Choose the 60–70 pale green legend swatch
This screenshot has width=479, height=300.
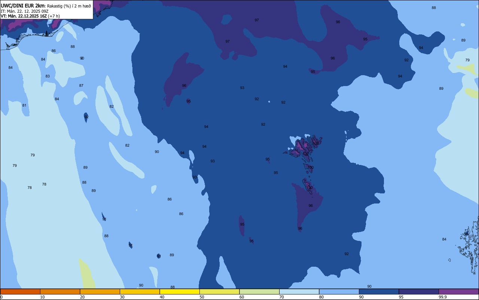pyautogui.click(x=259, y=291)
